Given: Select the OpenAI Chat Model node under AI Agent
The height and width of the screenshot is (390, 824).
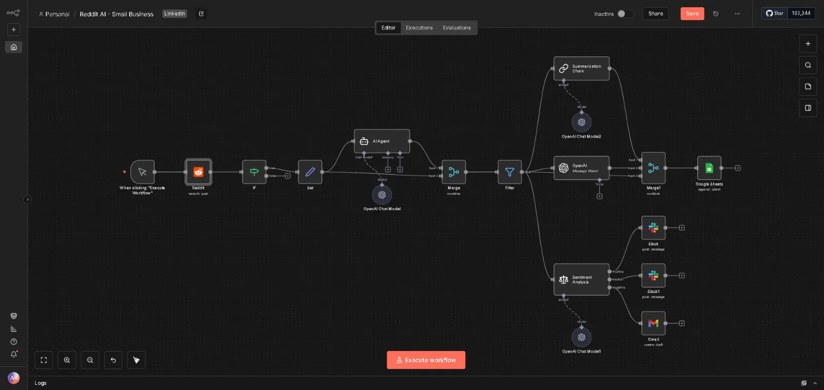Looking at the screenshot, I should tap(382, 195).
